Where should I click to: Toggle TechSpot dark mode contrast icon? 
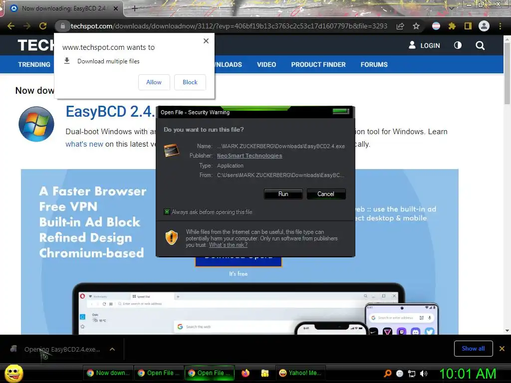(458, 45)
